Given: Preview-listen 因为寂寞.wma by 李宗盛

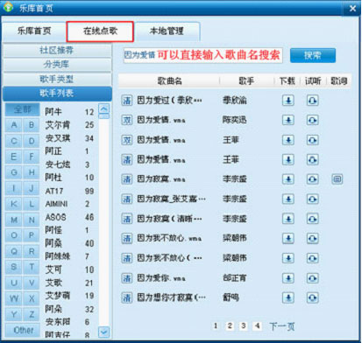Looking at the screenshot, I should (312, 179).
